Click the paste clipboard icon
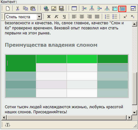The image size is (138, 130). point(33,9)
